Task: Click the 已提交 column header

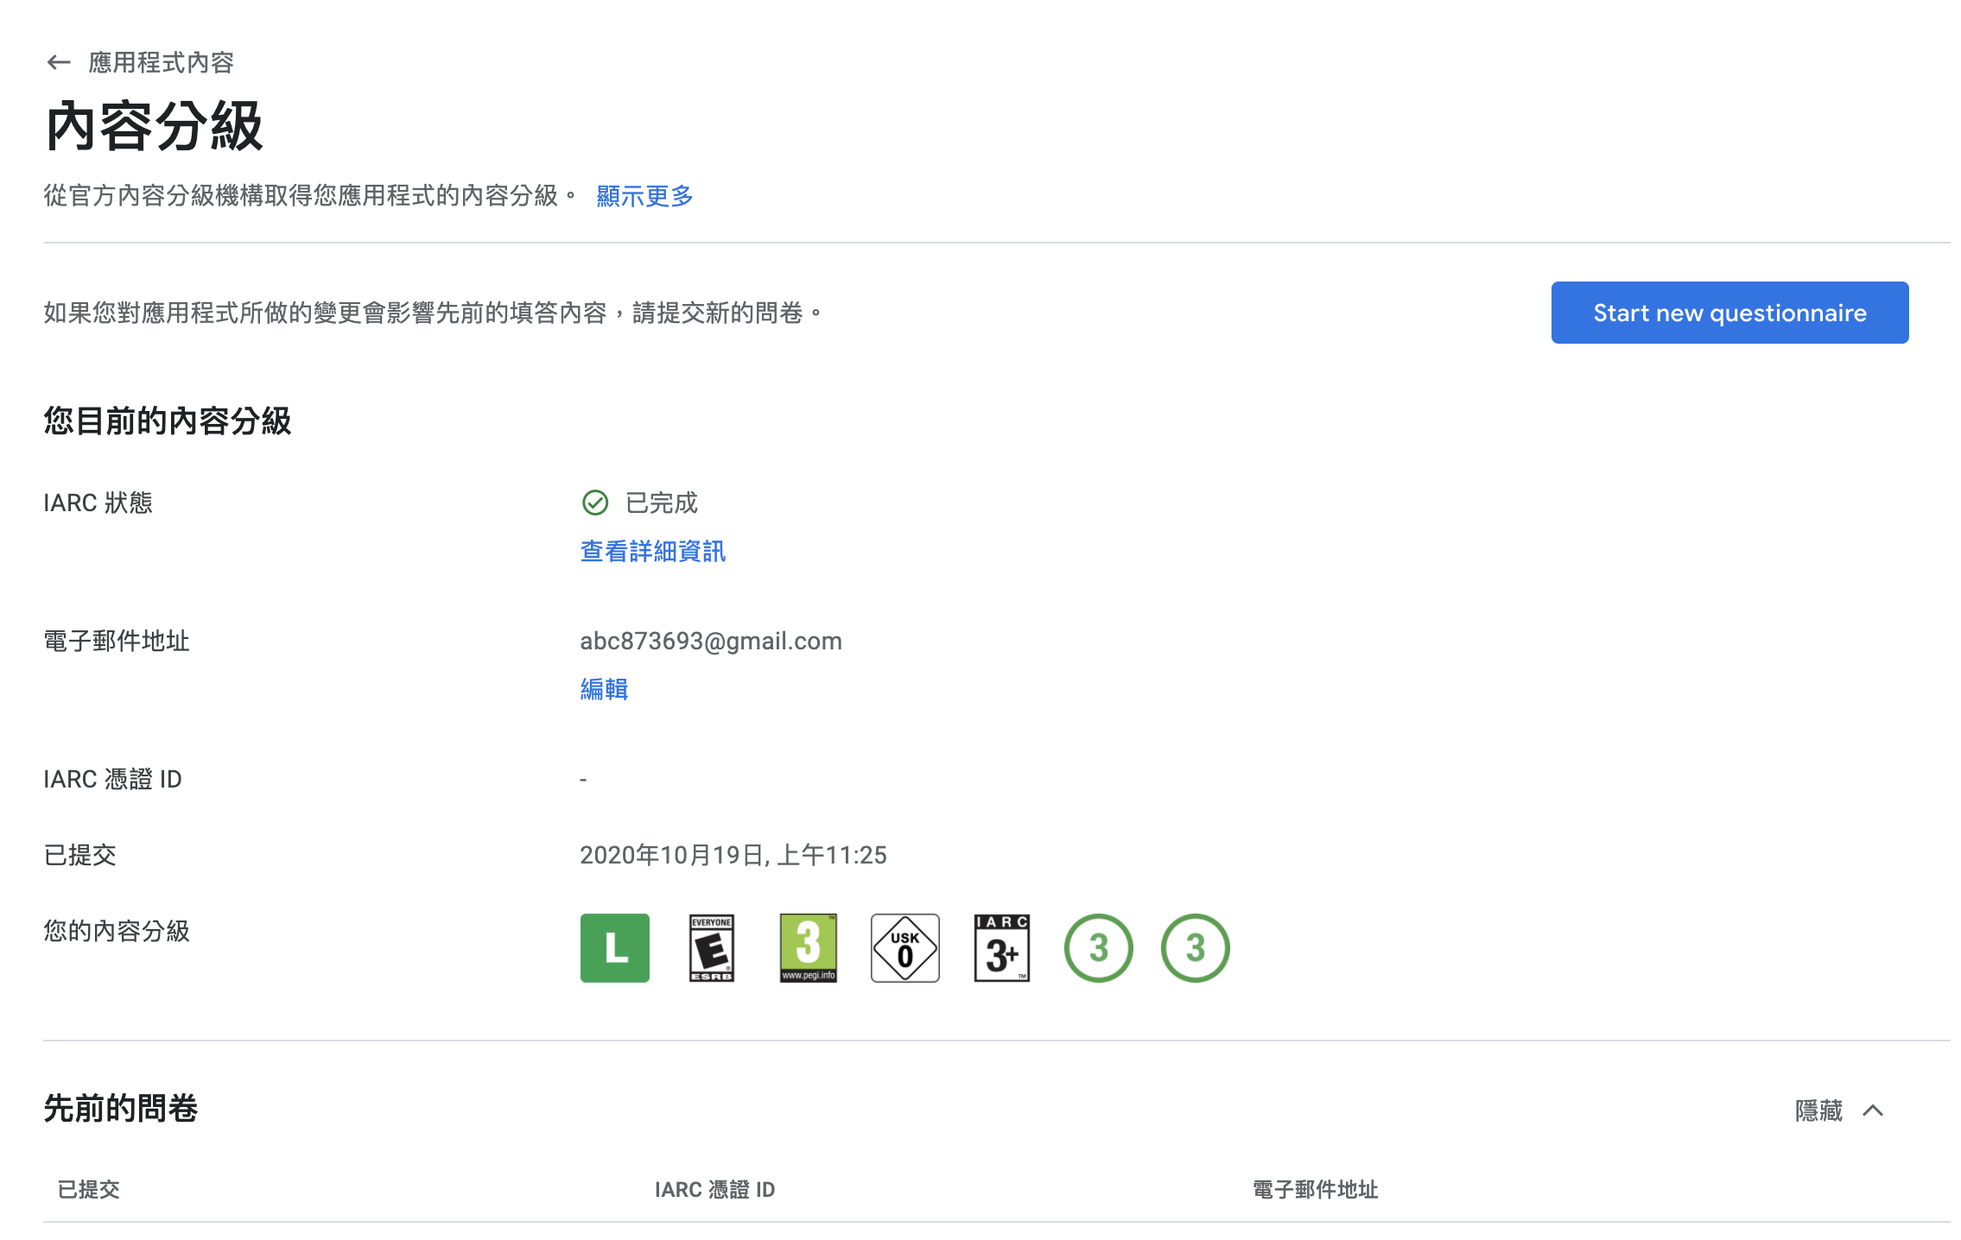Action: (88, 1189)
